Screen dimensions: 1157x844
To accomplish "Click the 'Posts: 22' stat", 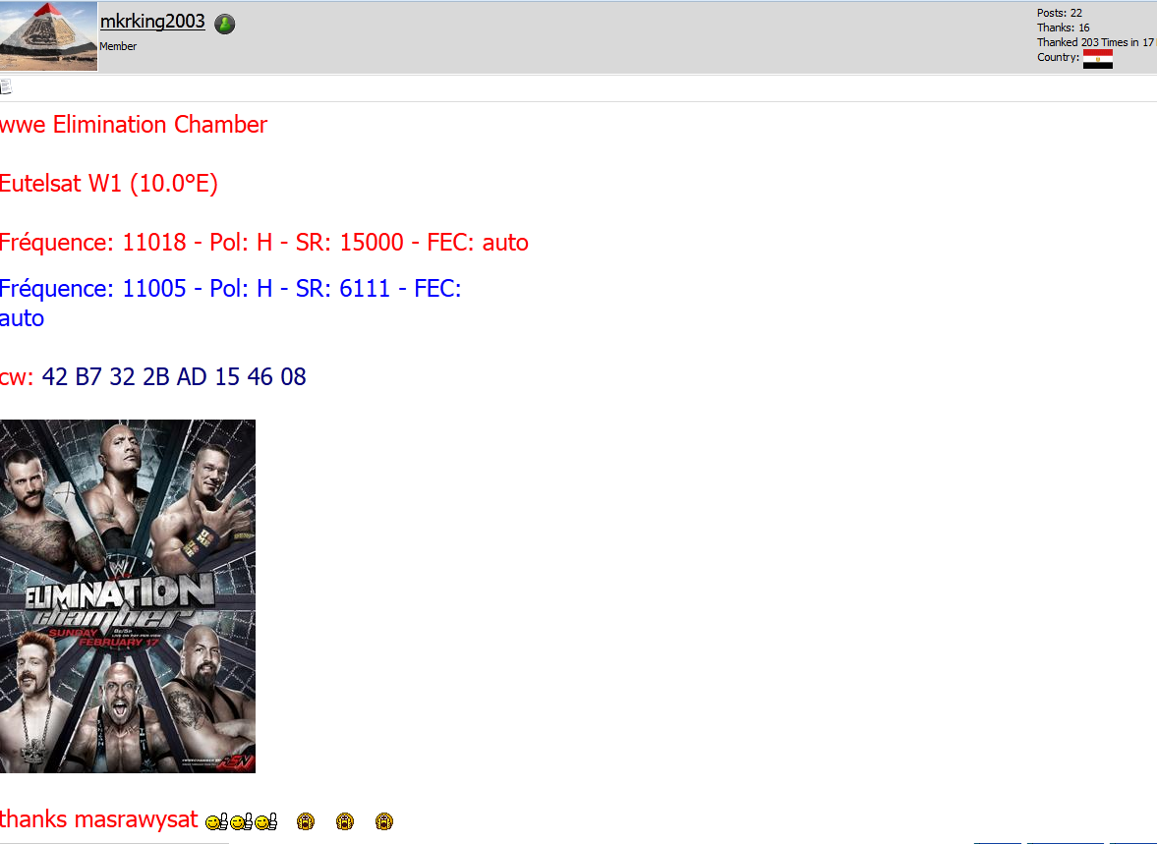I will [1059, 13].
